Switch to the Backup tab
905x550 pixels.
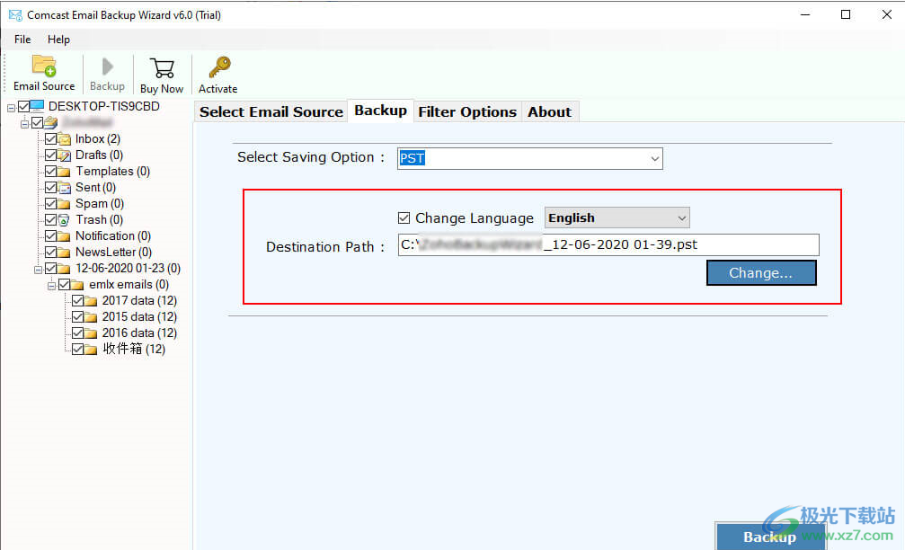pos(380,111)
